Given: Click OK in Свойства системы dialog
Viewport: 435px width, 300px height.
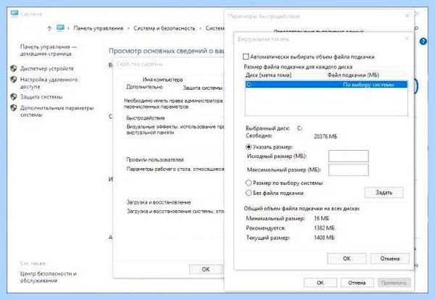Looking at the screenshot, I should (x=206, y=270).
